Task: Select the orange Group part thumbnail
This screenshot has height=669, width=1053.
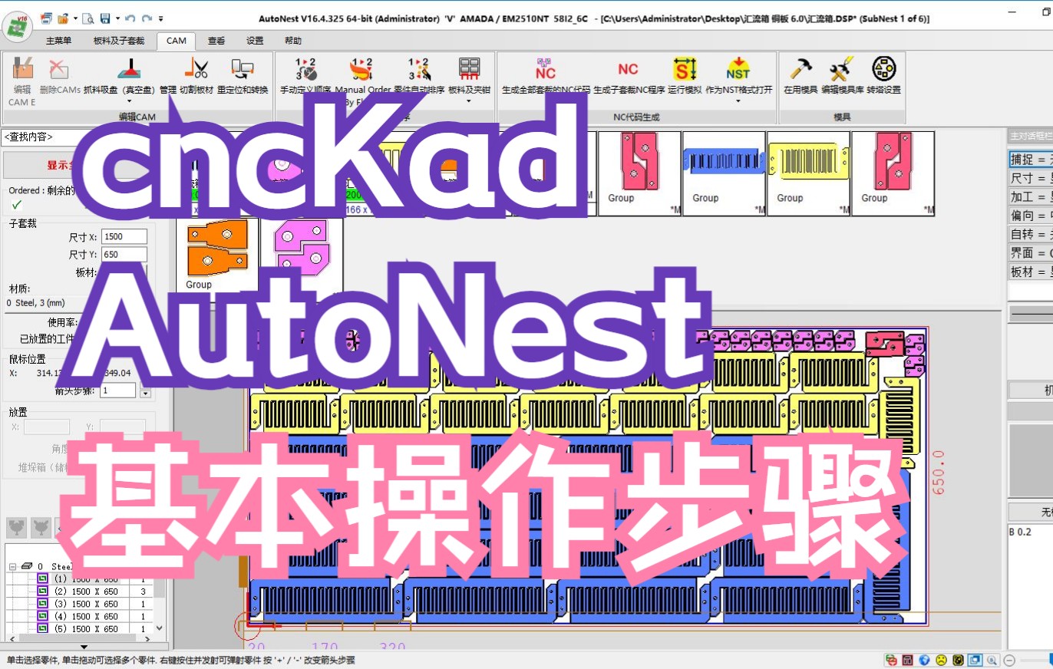Action: coord(218,255)
